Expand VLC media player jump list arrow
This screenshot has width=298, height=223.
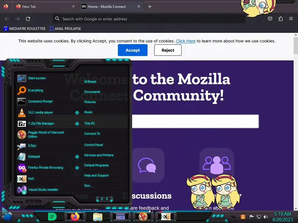[x=77, y=113]
